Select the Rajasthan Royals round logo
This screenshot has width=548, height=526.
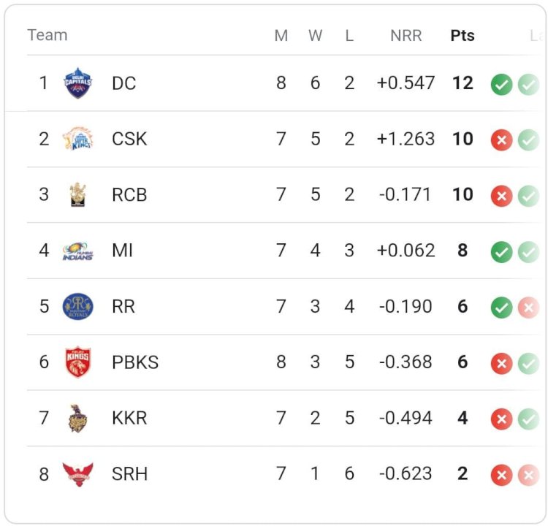pyautogui.click(x=77, y=307)
